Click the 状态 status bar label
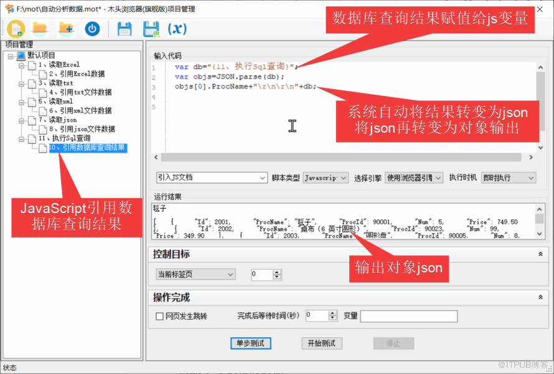This screenshot has height=374, width=554. point(9,368)
